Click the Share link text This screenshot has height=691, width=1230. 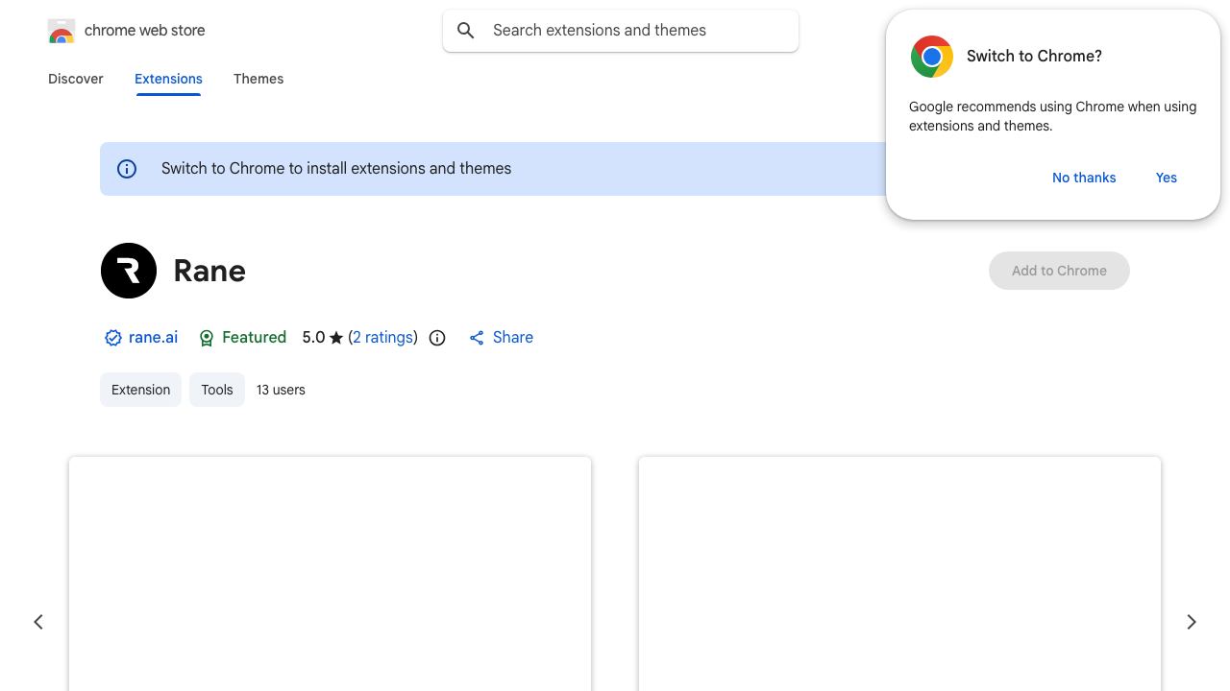click(x=513, y=338)
